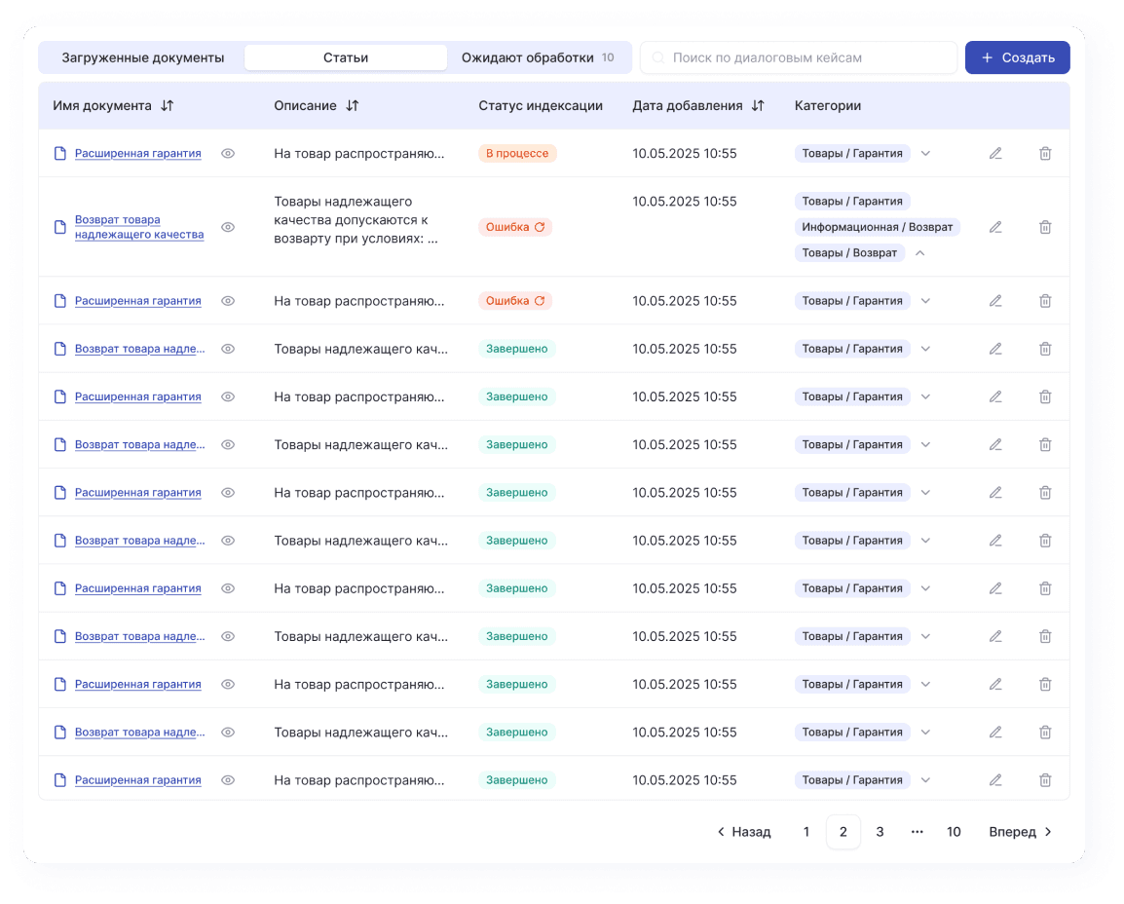Open the pagination ellipsis for more pages
Screen dimensions: 1124x904
tap(917, 832)
